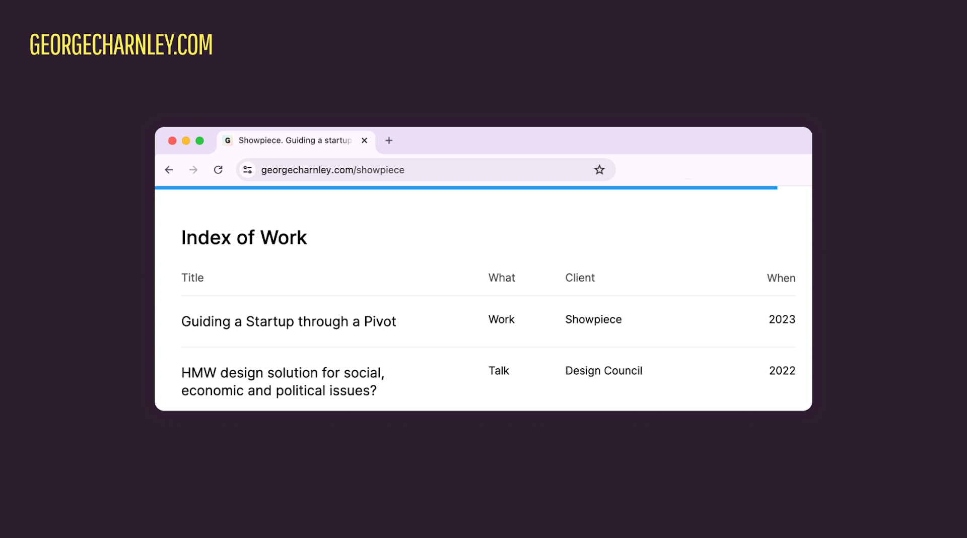
Task: Open Guiding a Startup through a Pivot
Action: coord(289,321)
